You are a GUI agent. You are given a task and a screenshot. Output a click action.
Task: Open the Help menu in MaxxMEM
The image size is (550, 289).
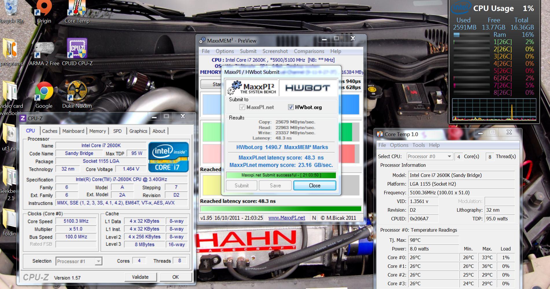[x=336, y=51]
